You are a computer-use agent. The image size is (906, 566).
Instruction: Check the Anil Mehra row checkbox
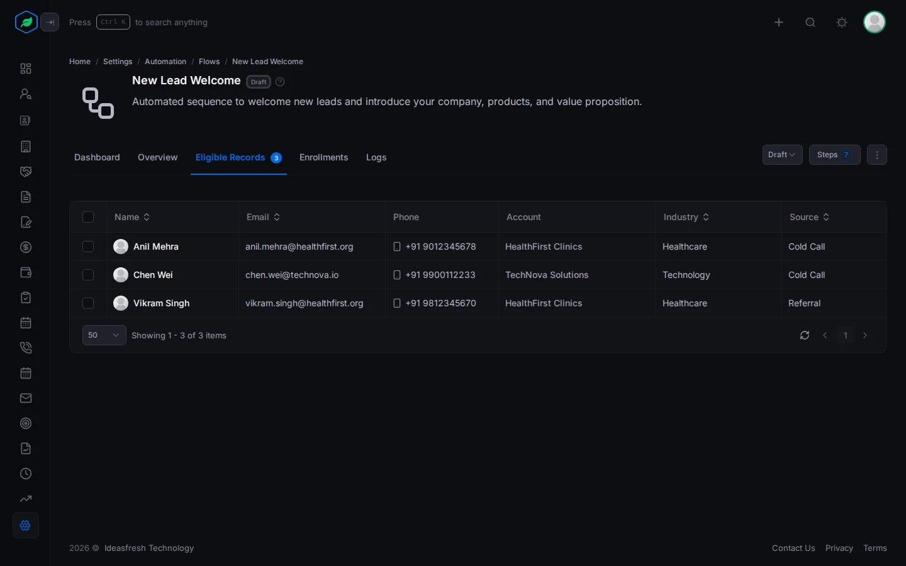[88, 247]
